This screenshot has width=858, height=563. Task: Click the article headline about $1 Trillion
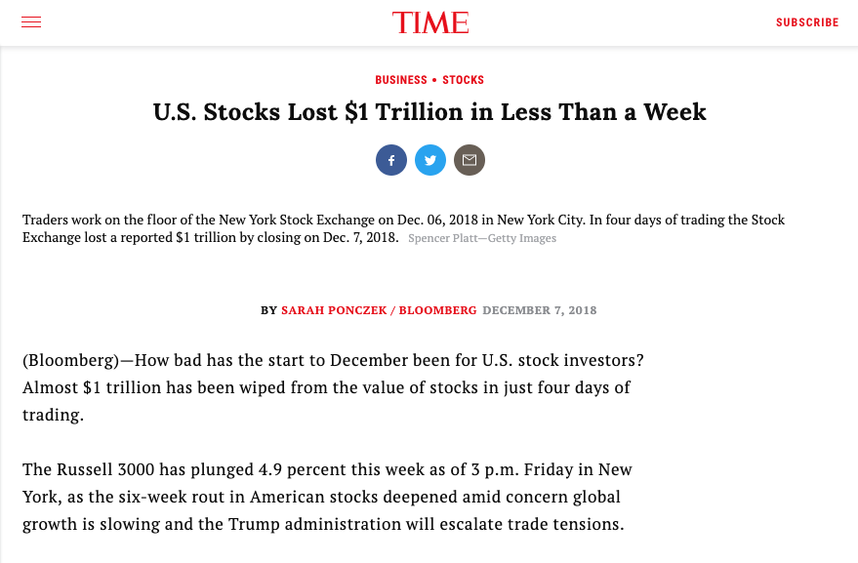pos(429,112)
